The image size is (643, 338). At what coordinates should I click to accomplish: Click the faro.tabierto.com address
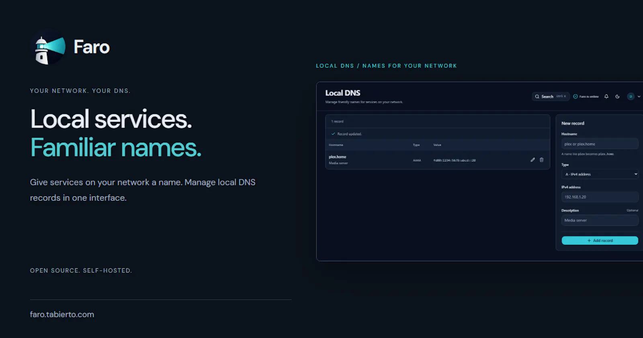(x=62, y=315)
